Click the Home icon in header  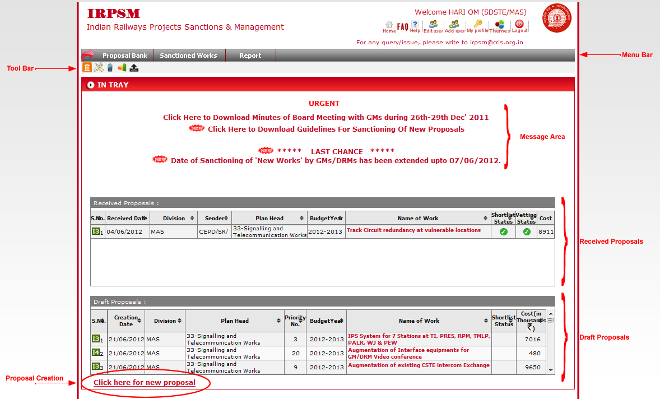(x=389, y=25)
